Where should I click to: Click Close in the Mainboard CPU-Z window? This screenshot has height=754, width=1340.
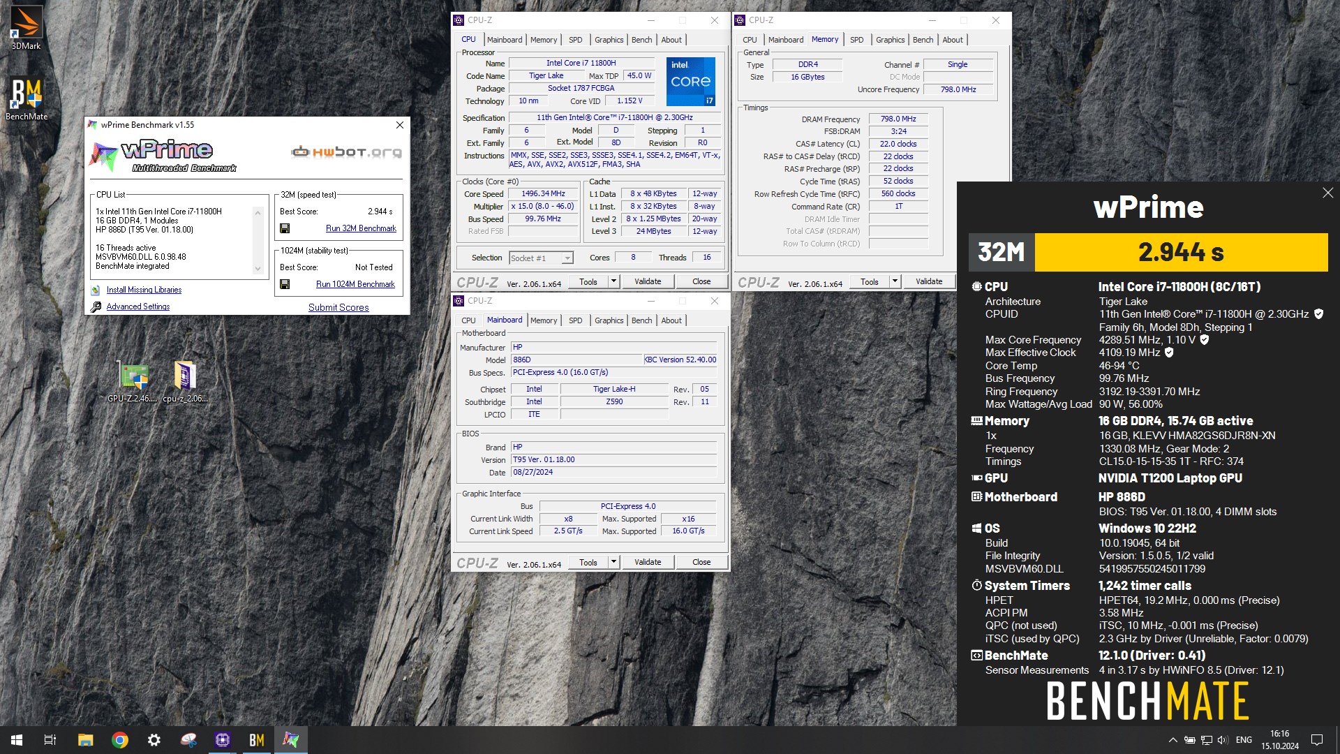coord(701,562)
